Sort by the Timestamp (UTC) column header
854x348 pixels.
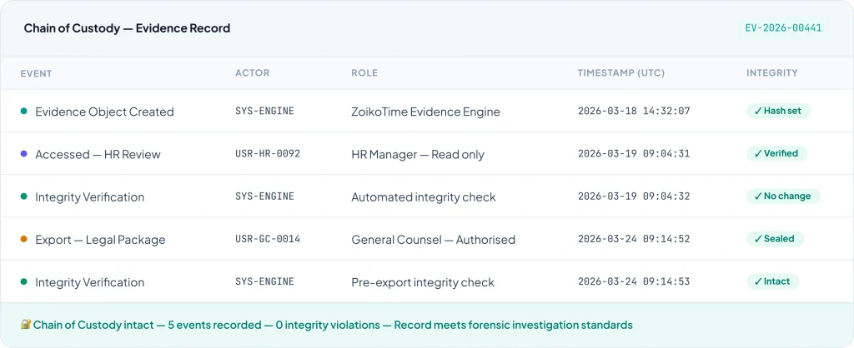pos(620,73)
